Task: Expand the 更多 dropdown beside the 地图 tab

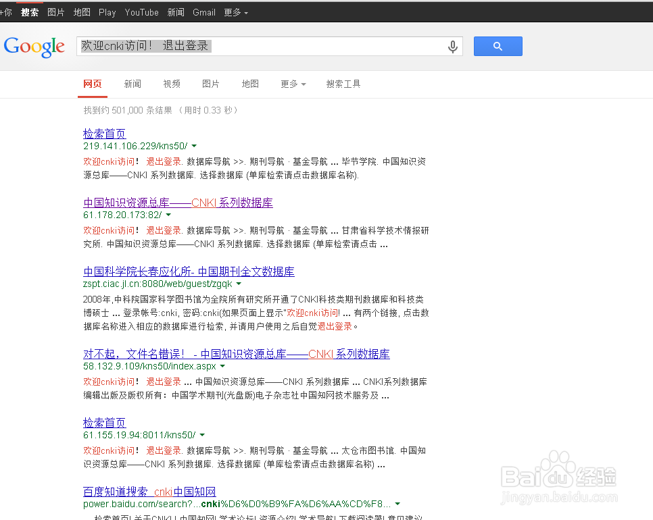Action: click(x=293, y=84)
